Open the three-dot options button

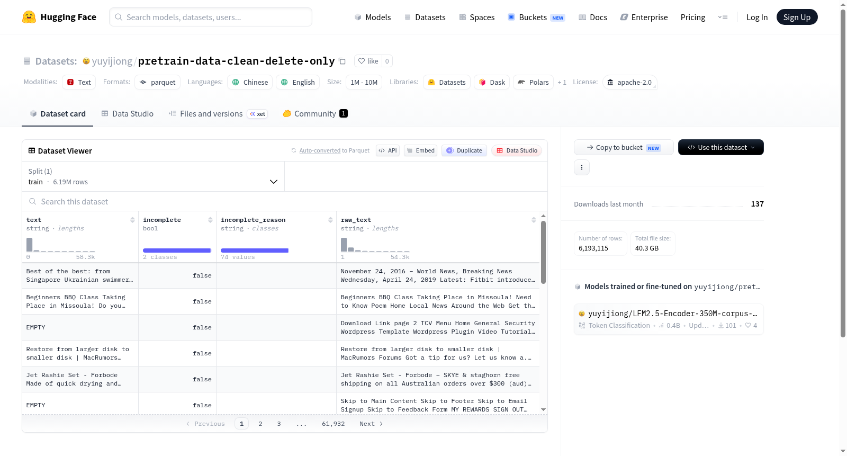[582, 167]
